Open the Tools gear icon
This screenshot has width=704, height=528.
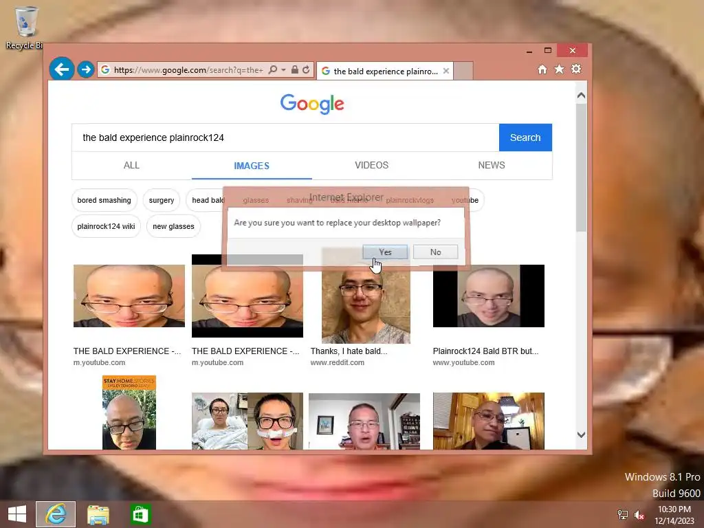click(x=576, y=69)
